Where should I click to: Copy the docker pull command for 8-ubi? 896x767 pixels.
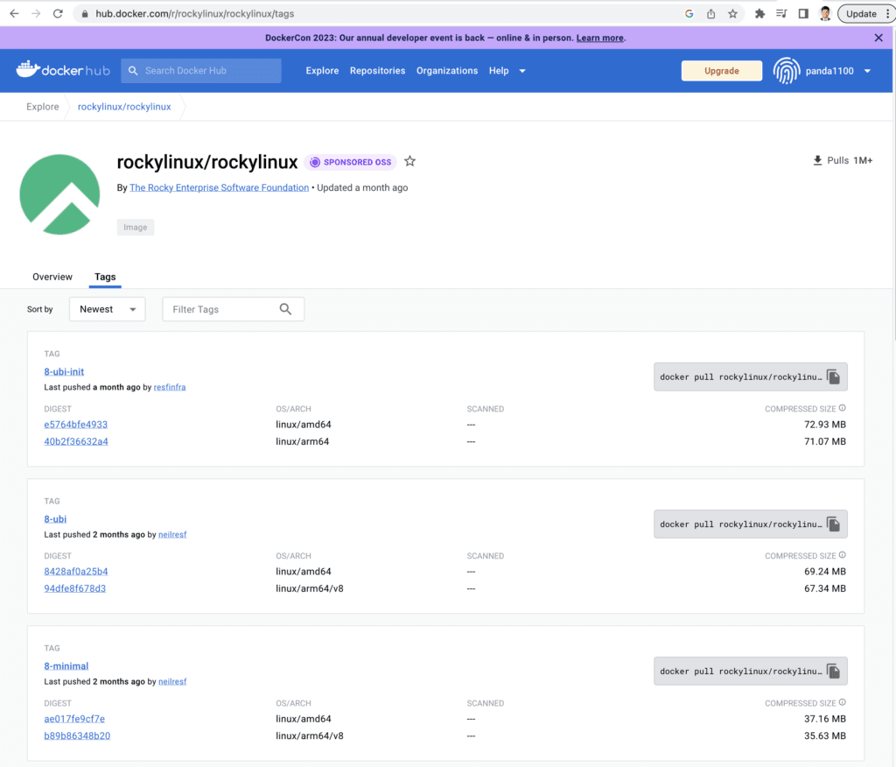pyautogui.click(x=833, y=524)
